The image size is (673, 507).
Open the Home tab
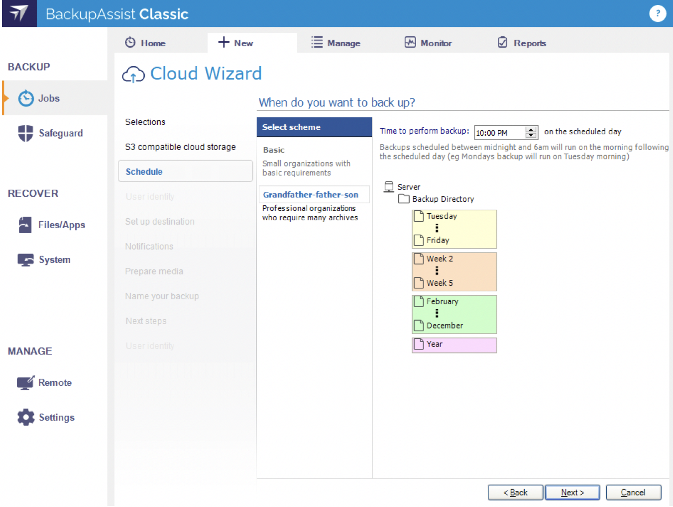tap(145, 43)
